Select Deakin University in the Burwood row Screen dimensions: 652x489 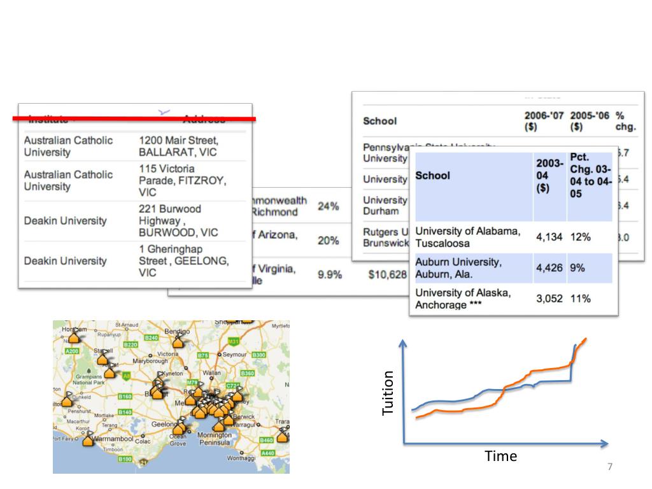point(66,221)
